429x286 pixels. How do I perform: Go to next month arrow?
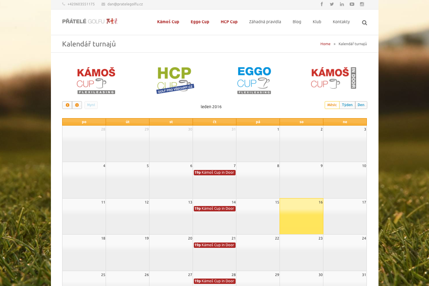coord(77,105)
